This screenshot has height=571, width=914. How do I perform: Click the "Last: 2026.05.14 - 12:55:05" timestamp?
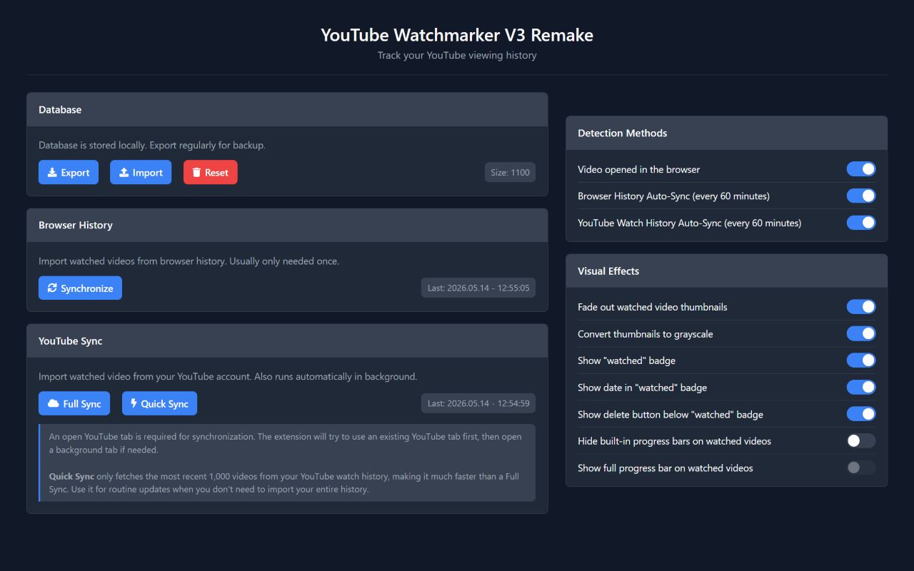tap(478, 288)
